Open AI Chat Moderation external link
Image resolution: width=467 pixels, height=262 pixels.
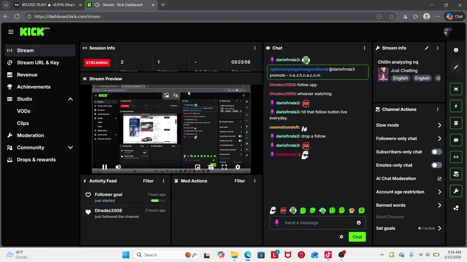click(439, 179)
